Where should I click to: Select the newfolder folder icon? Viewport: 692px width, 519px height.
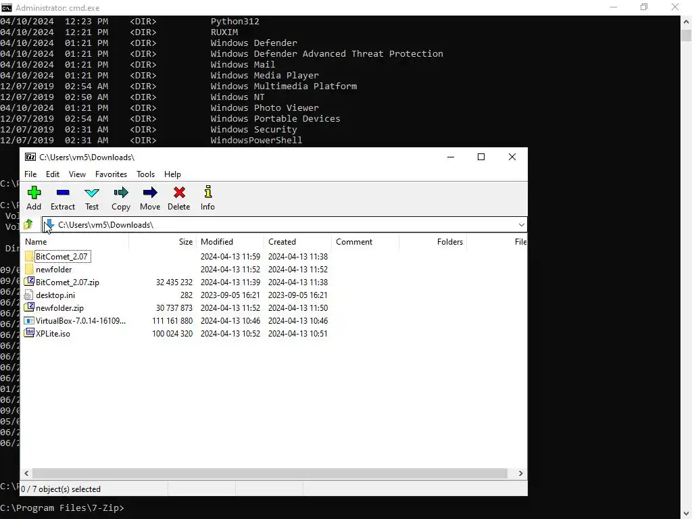[29, 269]
